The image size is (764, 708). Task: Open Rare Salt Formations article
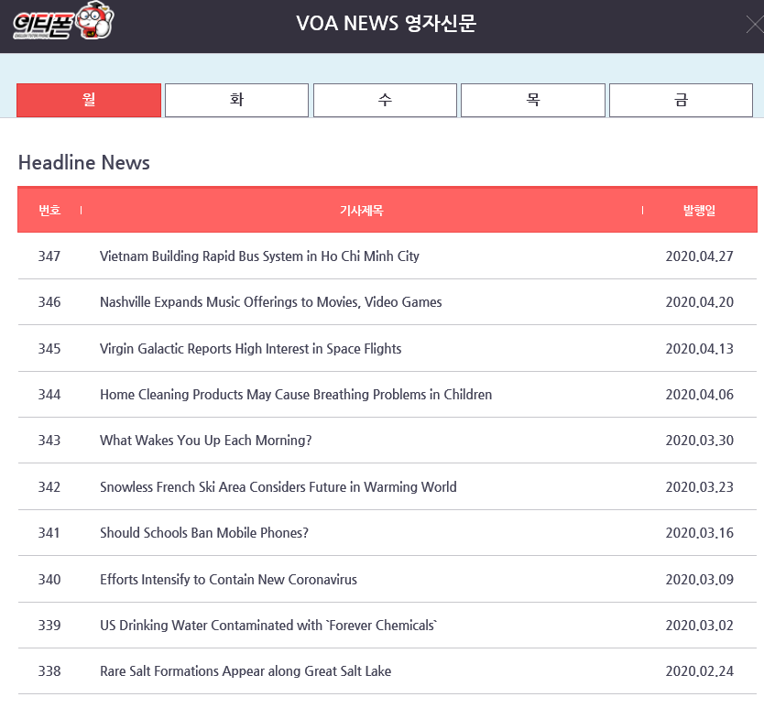pyautogui.click(x=245, y=671)
